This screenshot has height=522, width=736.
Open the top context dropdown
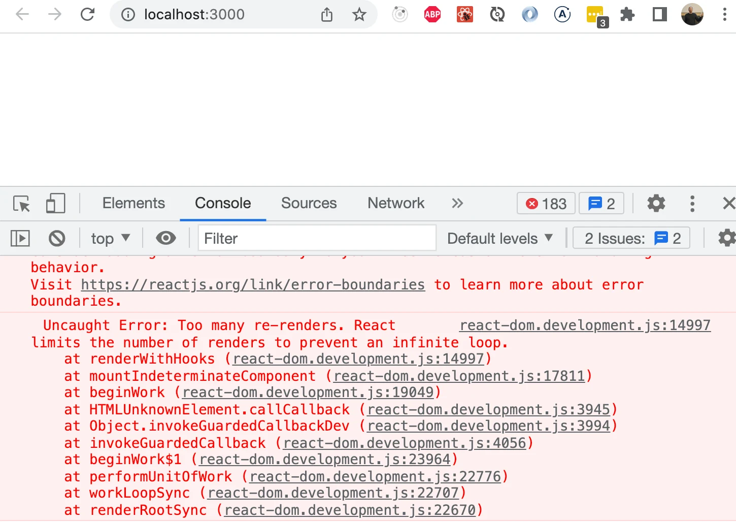[x=111, y=238]
